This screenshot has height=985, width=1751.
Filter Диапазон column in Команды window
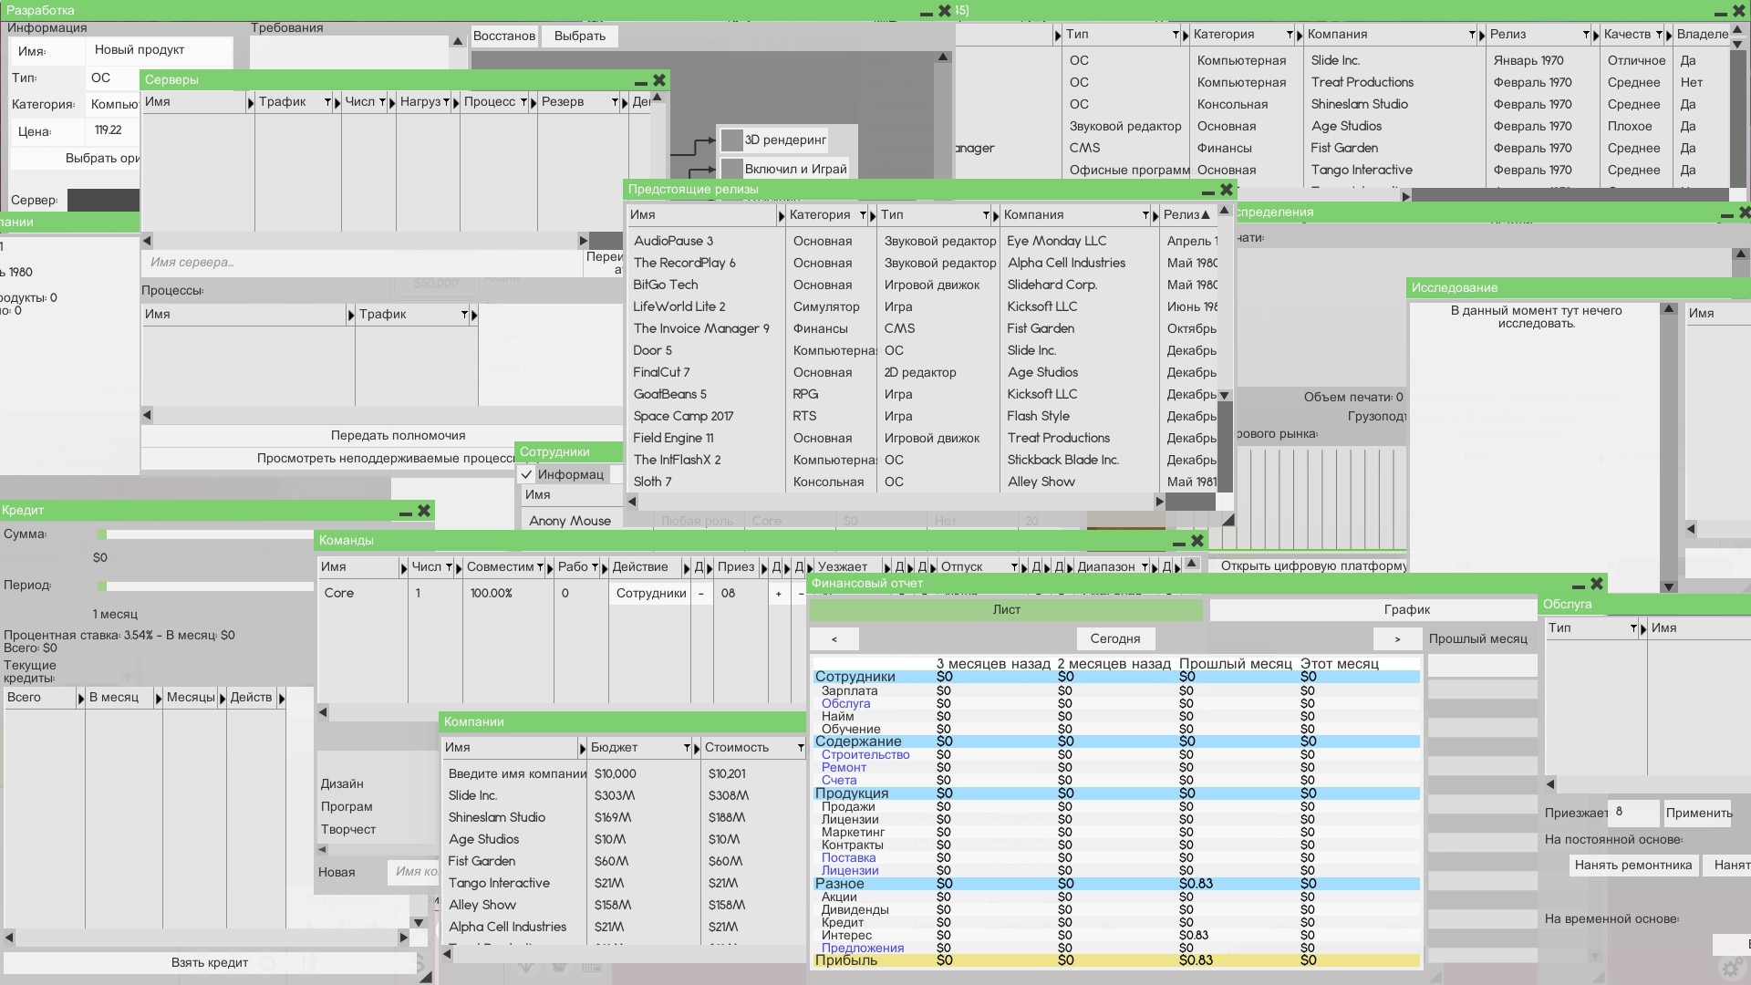(x=1144, y=567)
